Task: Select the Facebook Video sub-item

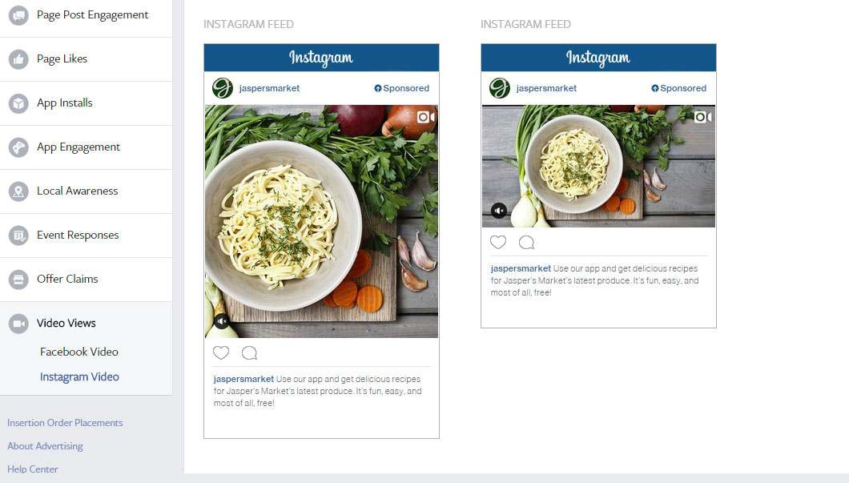Action: point(79,352)
